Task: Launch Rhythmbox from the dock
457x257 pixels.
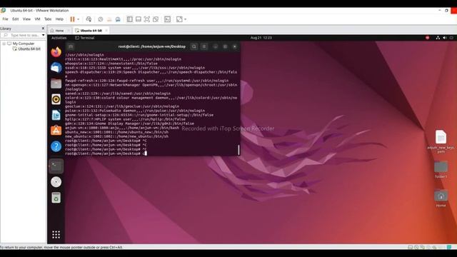Action: [56, 99]
